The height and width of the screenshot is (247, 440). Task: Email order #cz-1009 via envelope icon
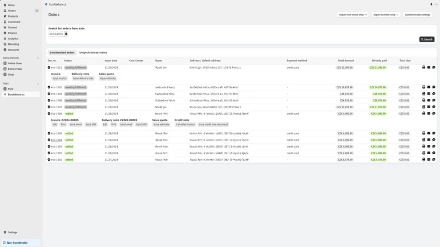429,94
